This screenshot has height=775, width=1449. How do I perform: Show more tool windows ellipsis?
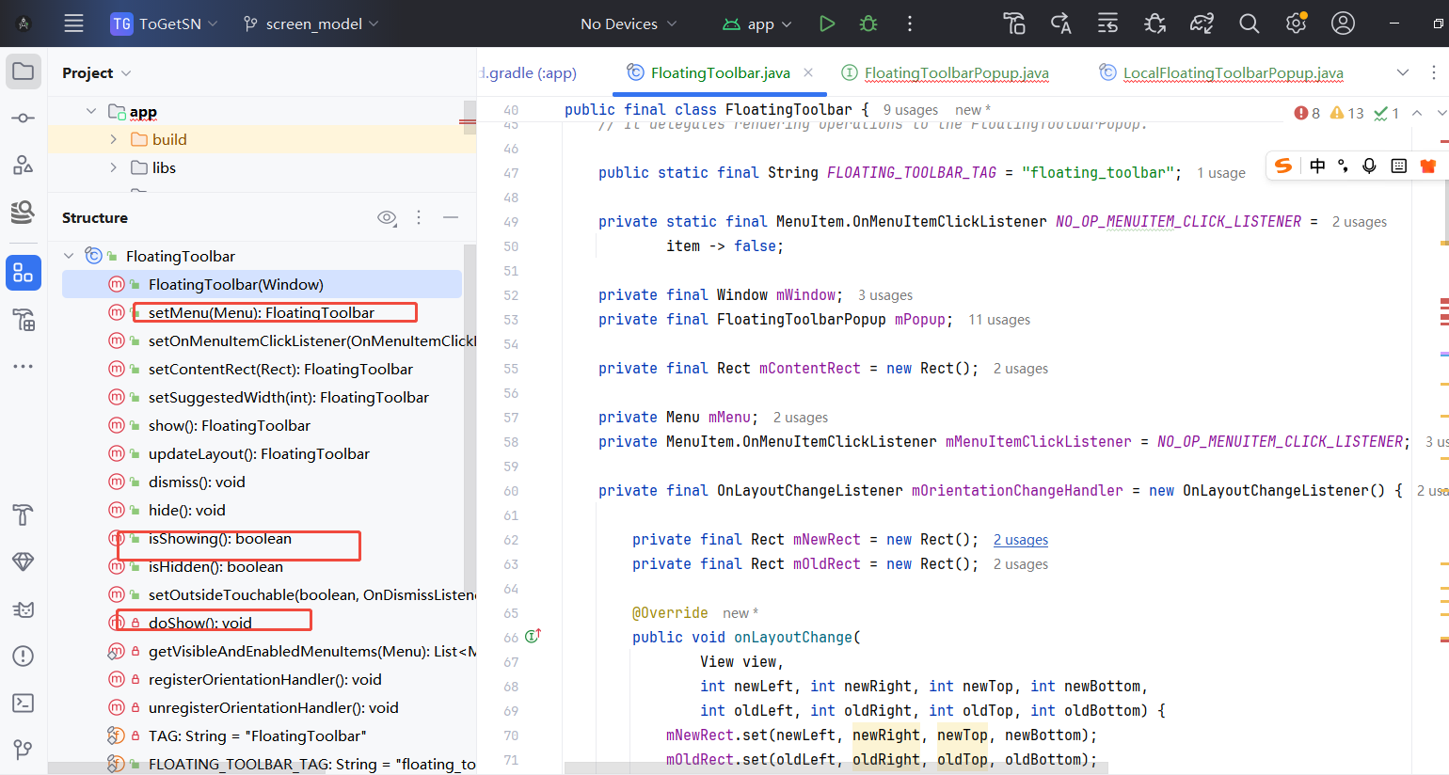pyautogui.click(x=24, y=366)
